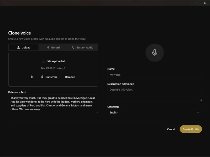Play the uploaded audio sample

[x=32, y=77]
